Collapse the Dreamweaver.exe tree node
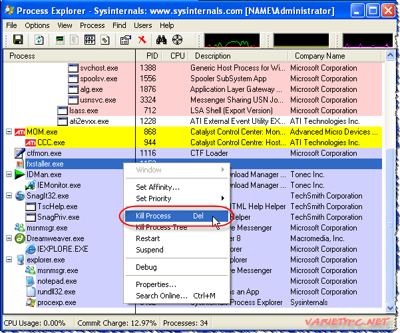Image resolution: width=400 pixels, height=333 pixels. [x=9, y=238]
